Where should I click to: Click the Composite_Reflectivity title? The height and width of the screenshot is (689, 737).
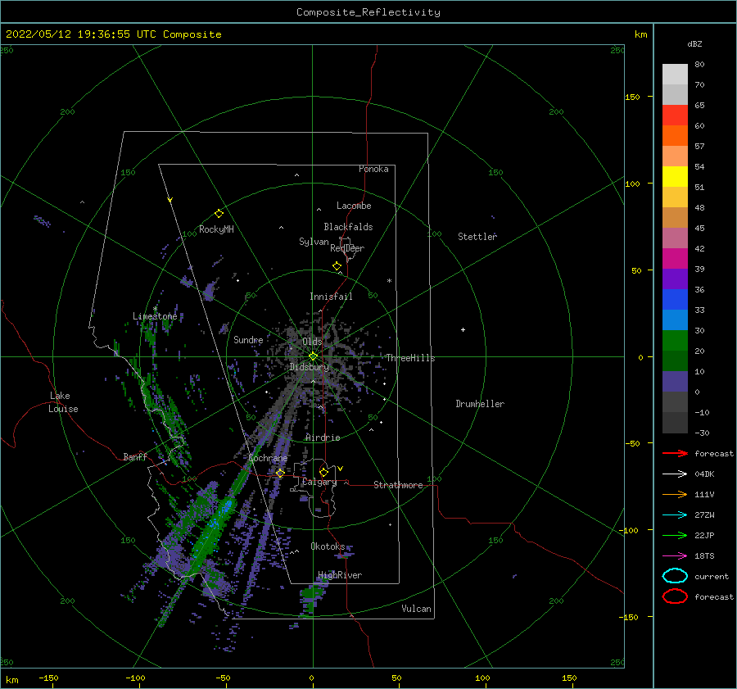[368, 12]
